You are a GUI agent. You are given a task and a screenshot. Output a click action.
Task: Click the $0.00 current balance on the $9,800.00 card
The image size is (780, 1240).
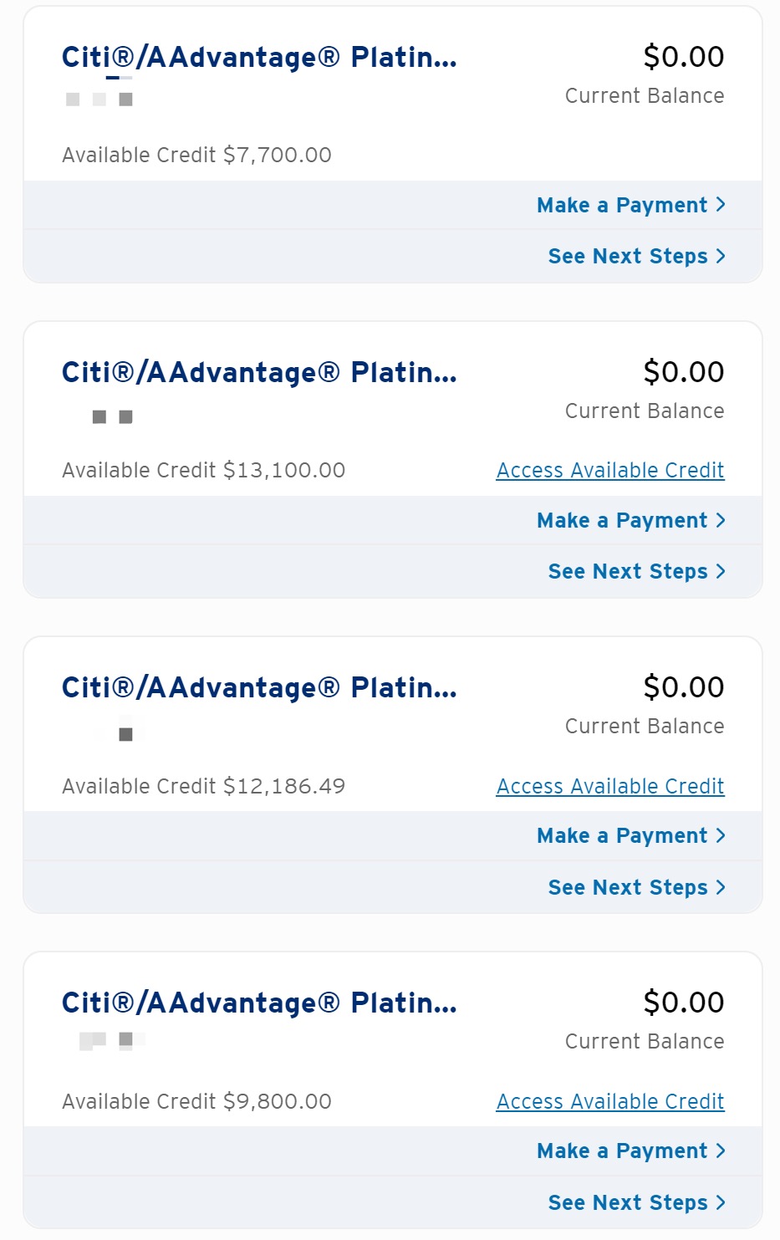683,1003
